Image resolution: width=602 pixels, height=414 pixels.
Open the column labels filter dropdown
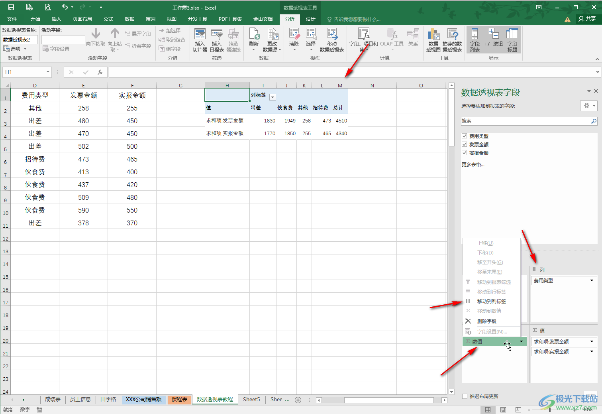pyautogui.click(x=273, y=97)
